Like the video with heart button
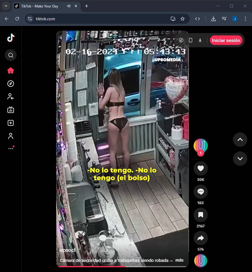This screenshot has height=272, width=252. (201, 168)
